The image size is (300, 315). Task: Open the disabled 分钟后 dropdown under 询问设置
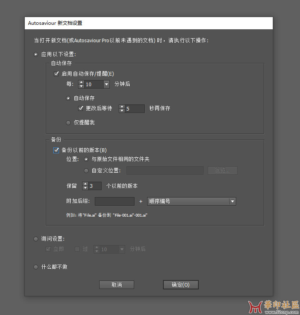pos(122,249)
